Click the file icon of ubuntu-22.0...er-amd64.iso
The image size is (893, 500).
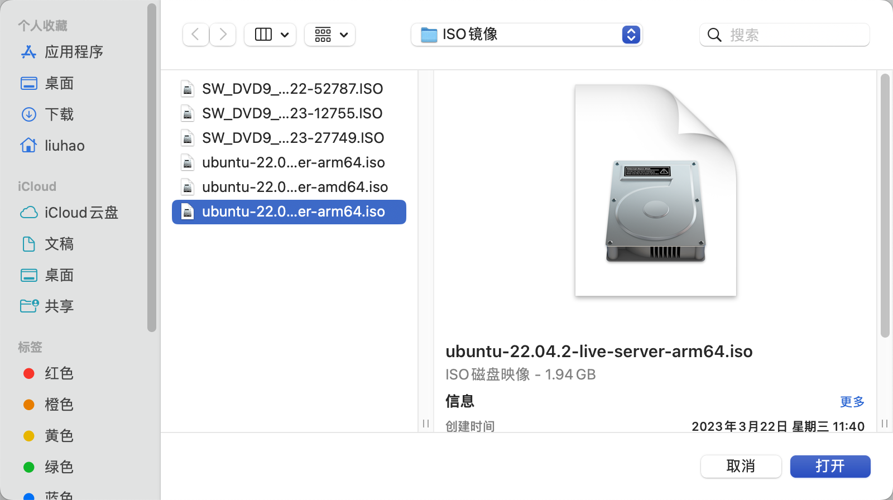pos(188,187)
